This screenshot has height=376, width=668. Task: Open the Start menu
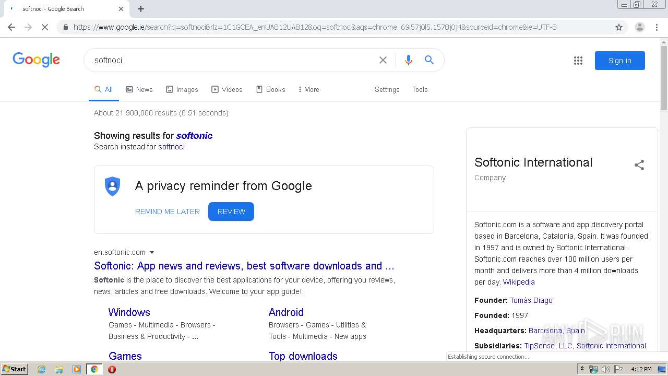click(14, 369)
